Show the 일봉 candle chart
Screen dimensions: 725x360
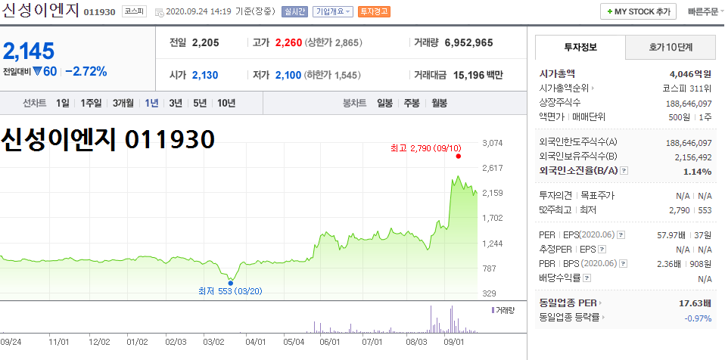384,103
